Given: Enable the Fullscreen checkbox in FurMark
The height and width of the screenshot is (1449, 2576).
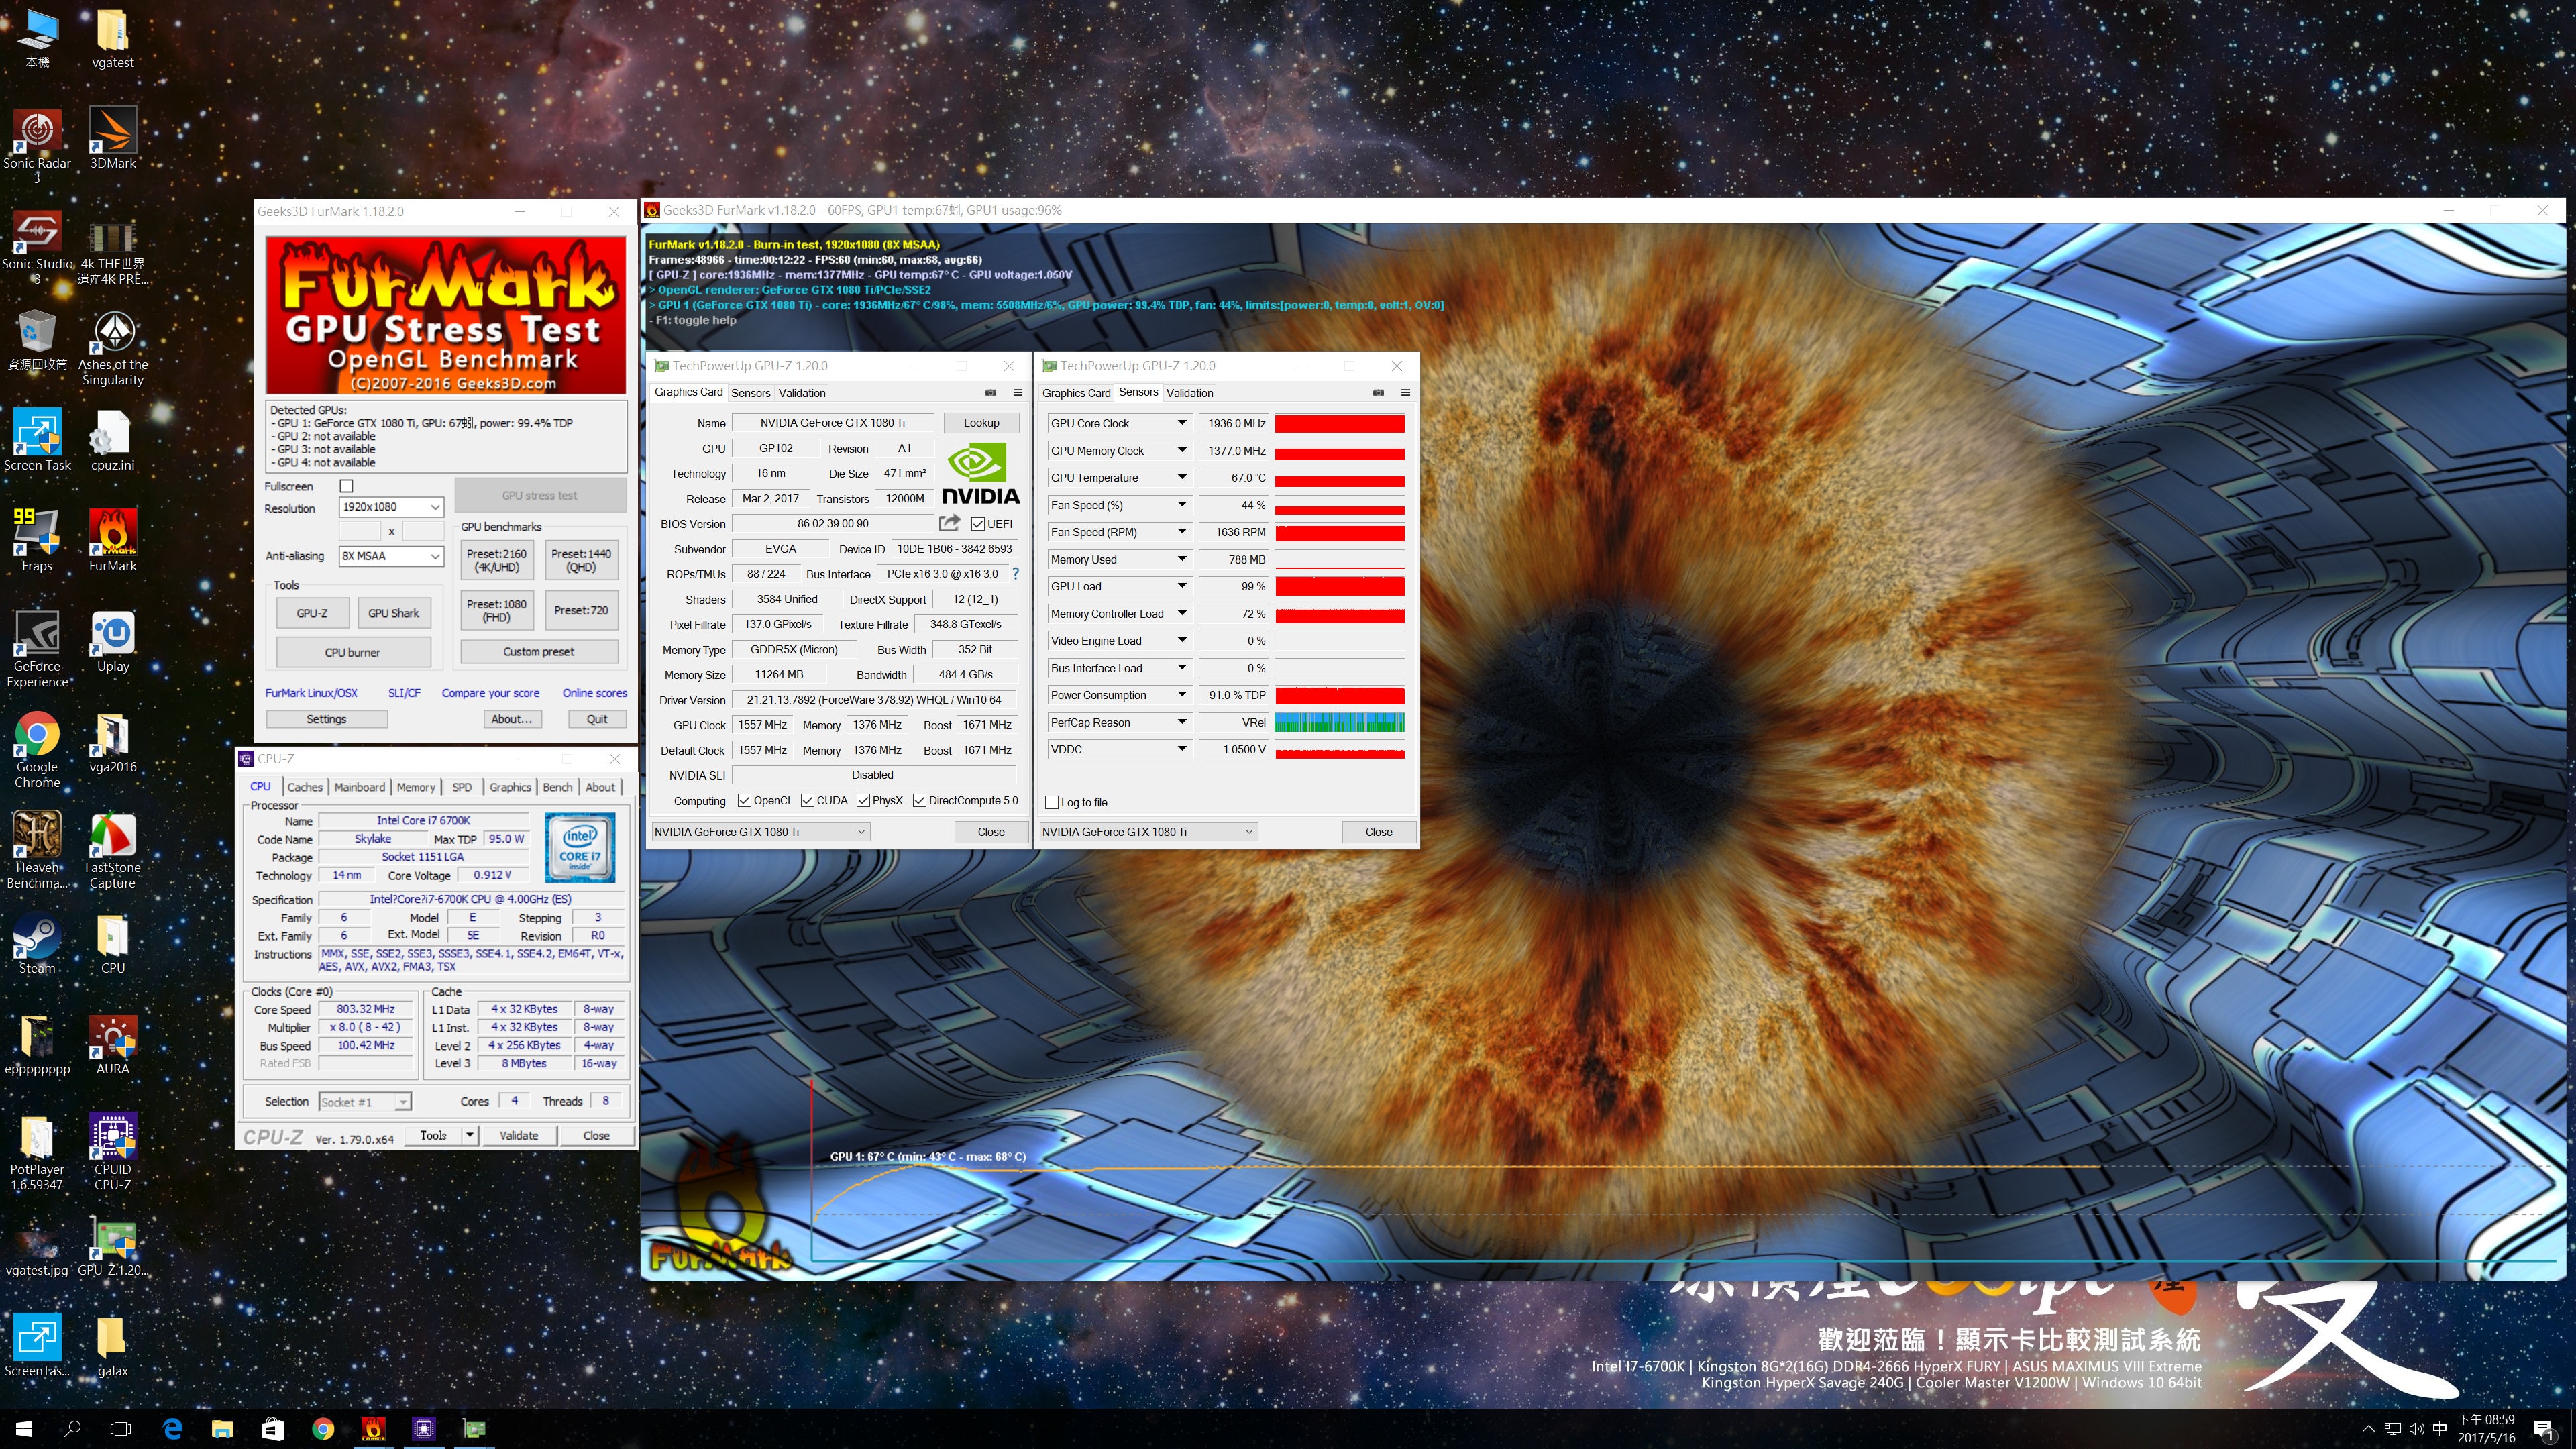Looking at the screenshot, I should [347, 486].
